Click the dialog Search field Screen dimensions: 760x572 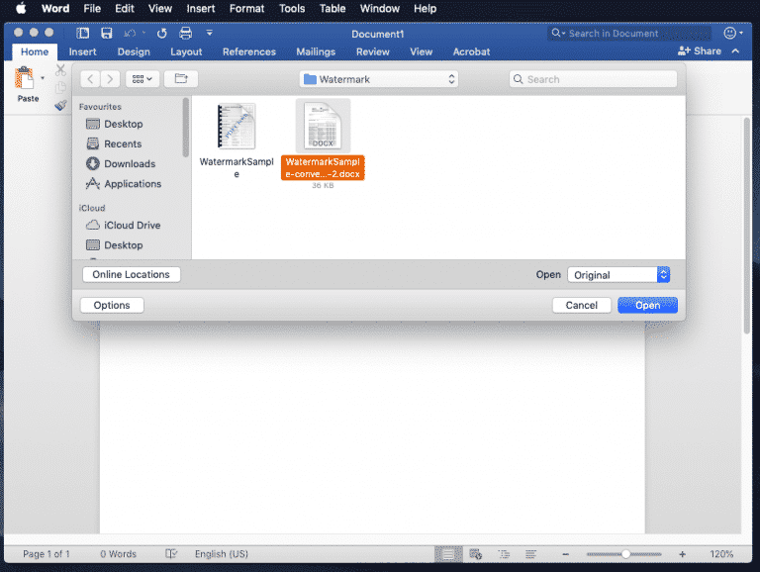(x=593, y=79)
